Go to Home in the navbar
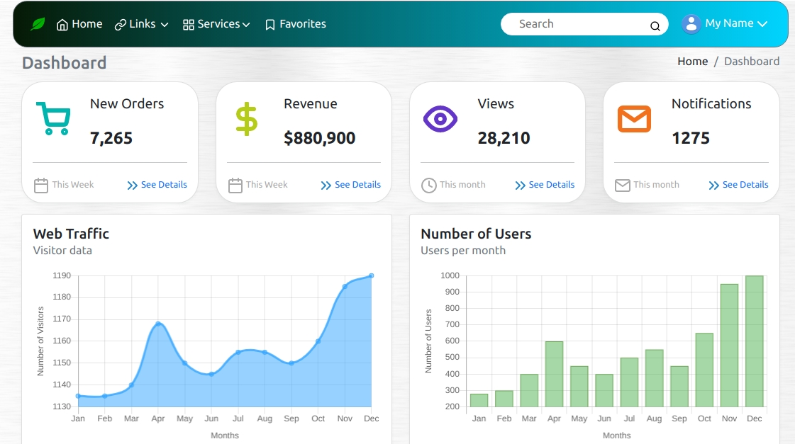 click(79, 24)
